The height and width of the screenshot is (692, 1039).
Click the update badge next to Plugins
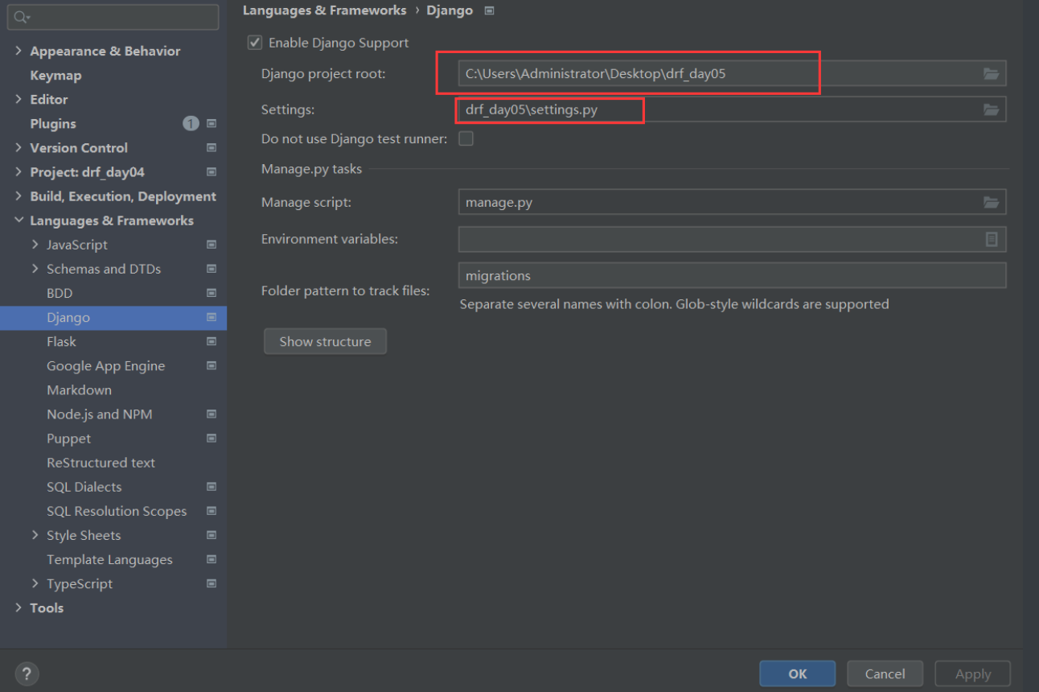[x=191, y=124]
